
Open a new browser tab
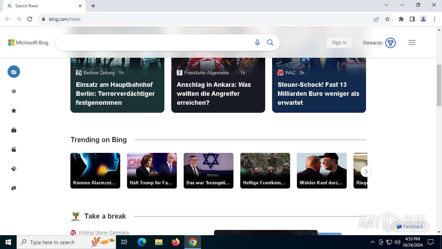[x=93, y=6]
